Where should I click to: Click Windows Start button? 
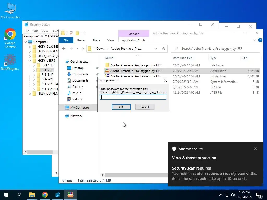coord(6,195)
